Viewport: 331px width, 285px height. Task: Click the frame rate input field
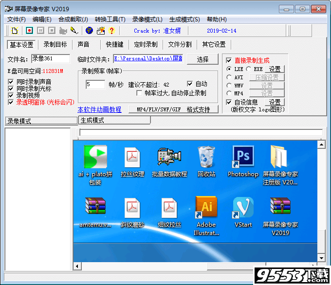coord(95,85)
